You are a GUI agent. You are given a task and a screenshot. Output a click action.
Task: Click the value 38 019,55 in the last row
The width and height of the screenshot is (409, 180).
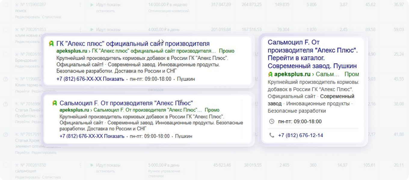[x=253, y=165]
